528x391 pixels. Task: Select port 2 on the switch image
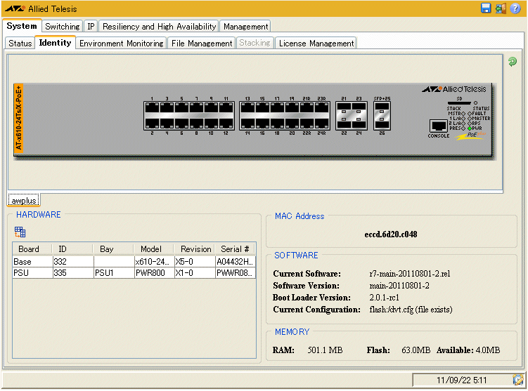(x=152, y=124)
